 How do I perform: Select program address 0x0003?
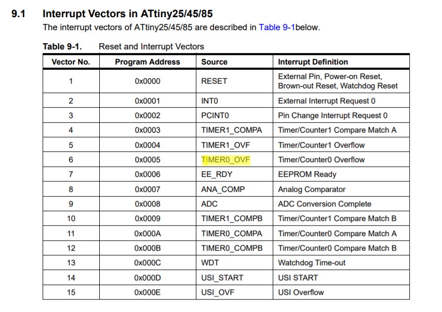tap(148, 130)
